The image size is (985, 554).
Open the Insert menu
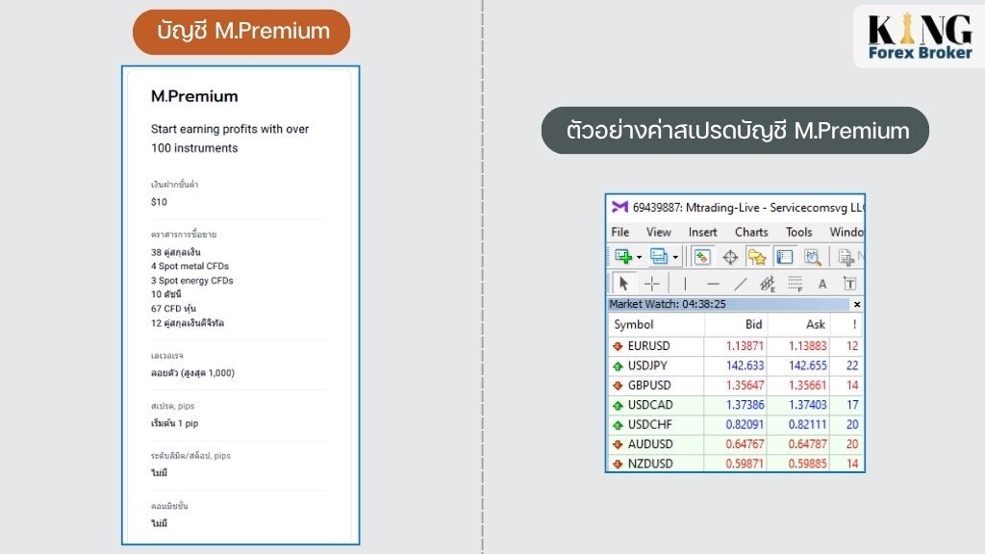click(x=702, y=232)
